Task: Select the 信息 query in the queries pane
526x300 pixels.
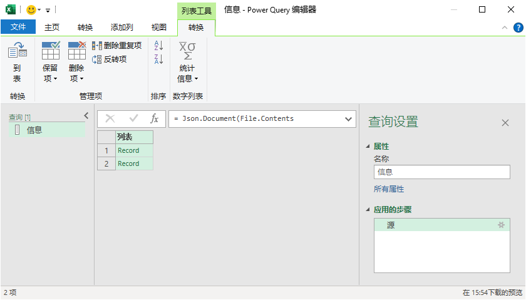Action: [47, 130]
